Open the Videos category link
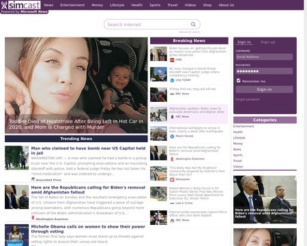307x246 pixels. (x=238, y=167)
